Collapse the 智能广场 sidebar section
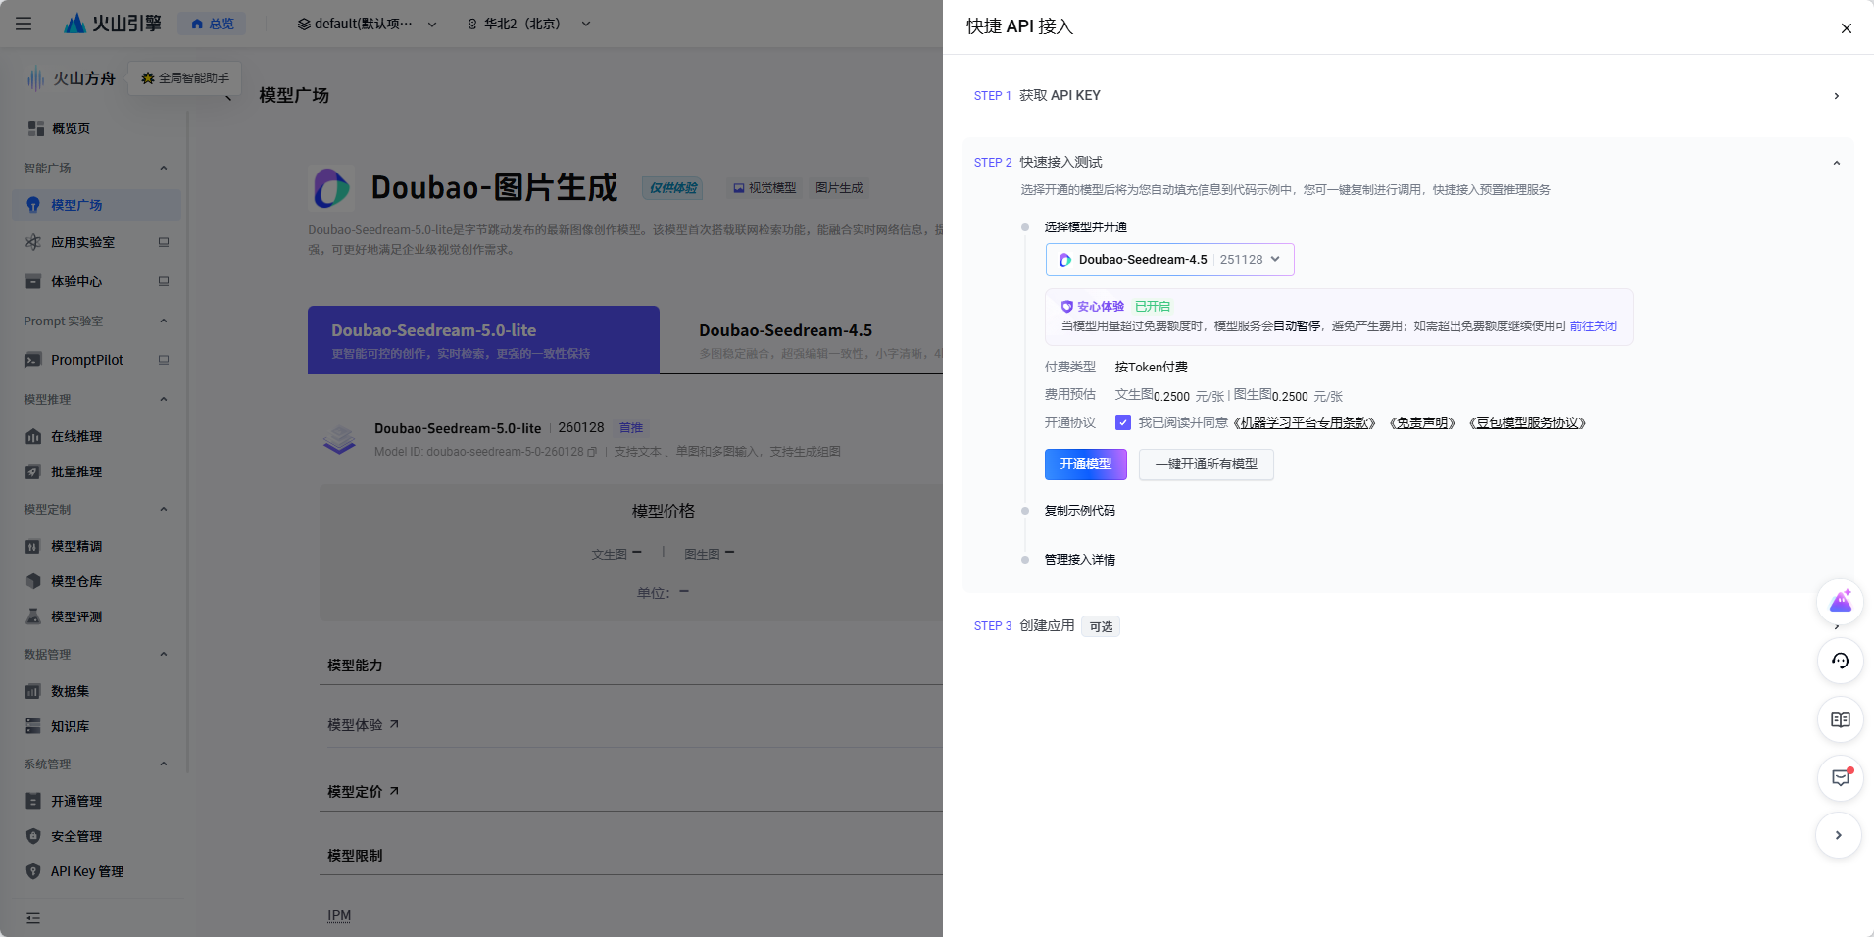 [164, 168]
